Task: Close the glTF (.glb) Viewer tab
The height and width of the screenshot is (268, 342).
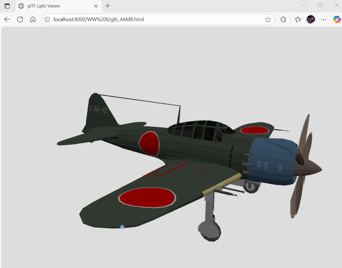Action: (x=96, y=6)
